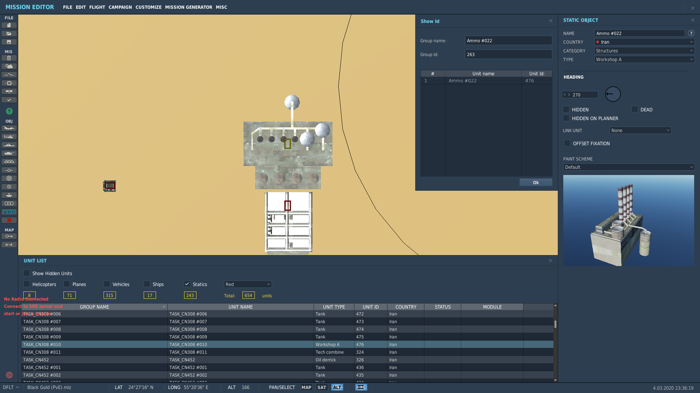Open the CAMPAIGN menu

tap(120, 7)
